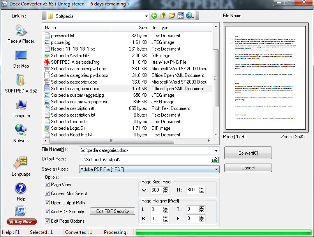Go back with the green arrow icon

click(154, 16)
